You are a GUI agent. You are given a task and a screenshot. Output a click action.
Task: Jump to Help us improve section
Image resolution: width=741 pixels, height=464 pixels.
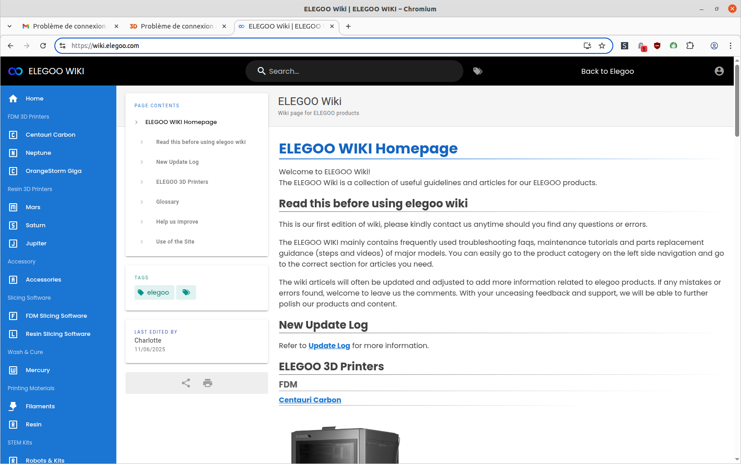pyautogui.click(x=177, y=222)
